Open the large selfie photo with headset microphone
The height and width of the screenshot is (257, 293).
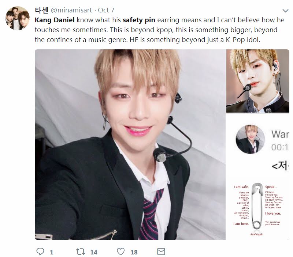(x=130, y=144)
